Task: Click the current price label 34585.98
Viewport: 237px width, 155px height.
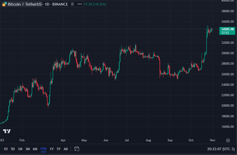Action: [227, 29]
